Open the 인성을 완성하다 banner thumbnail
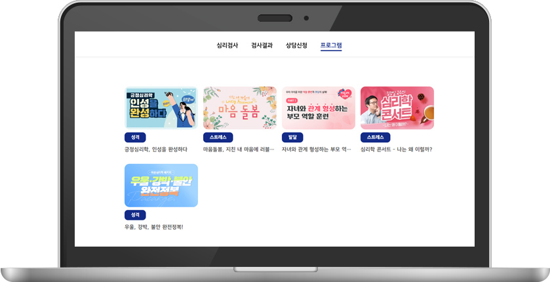Screen dimensions: 550x282 pos(161,108)
